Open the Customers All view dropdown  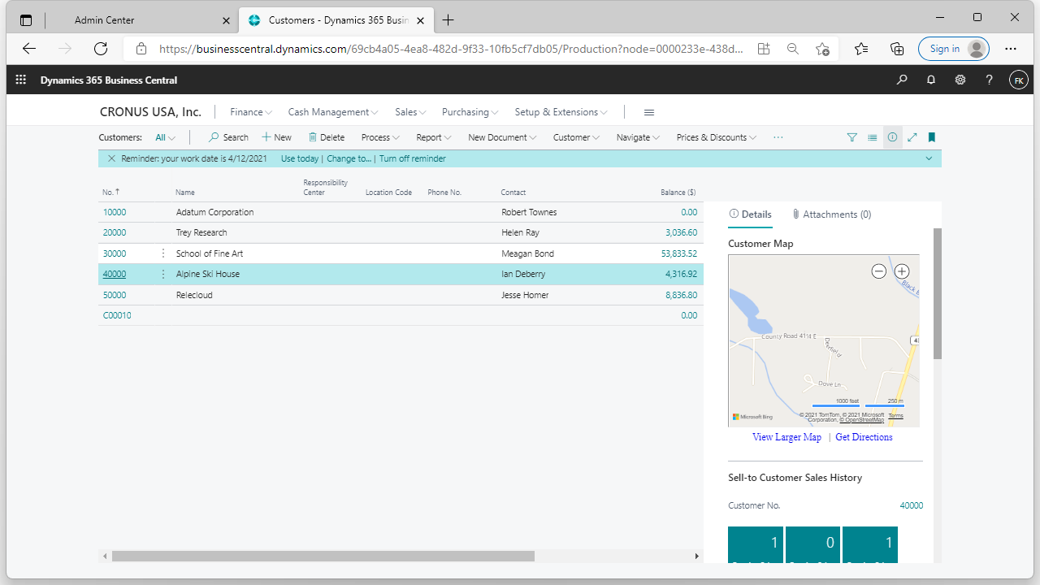(165, 137)
